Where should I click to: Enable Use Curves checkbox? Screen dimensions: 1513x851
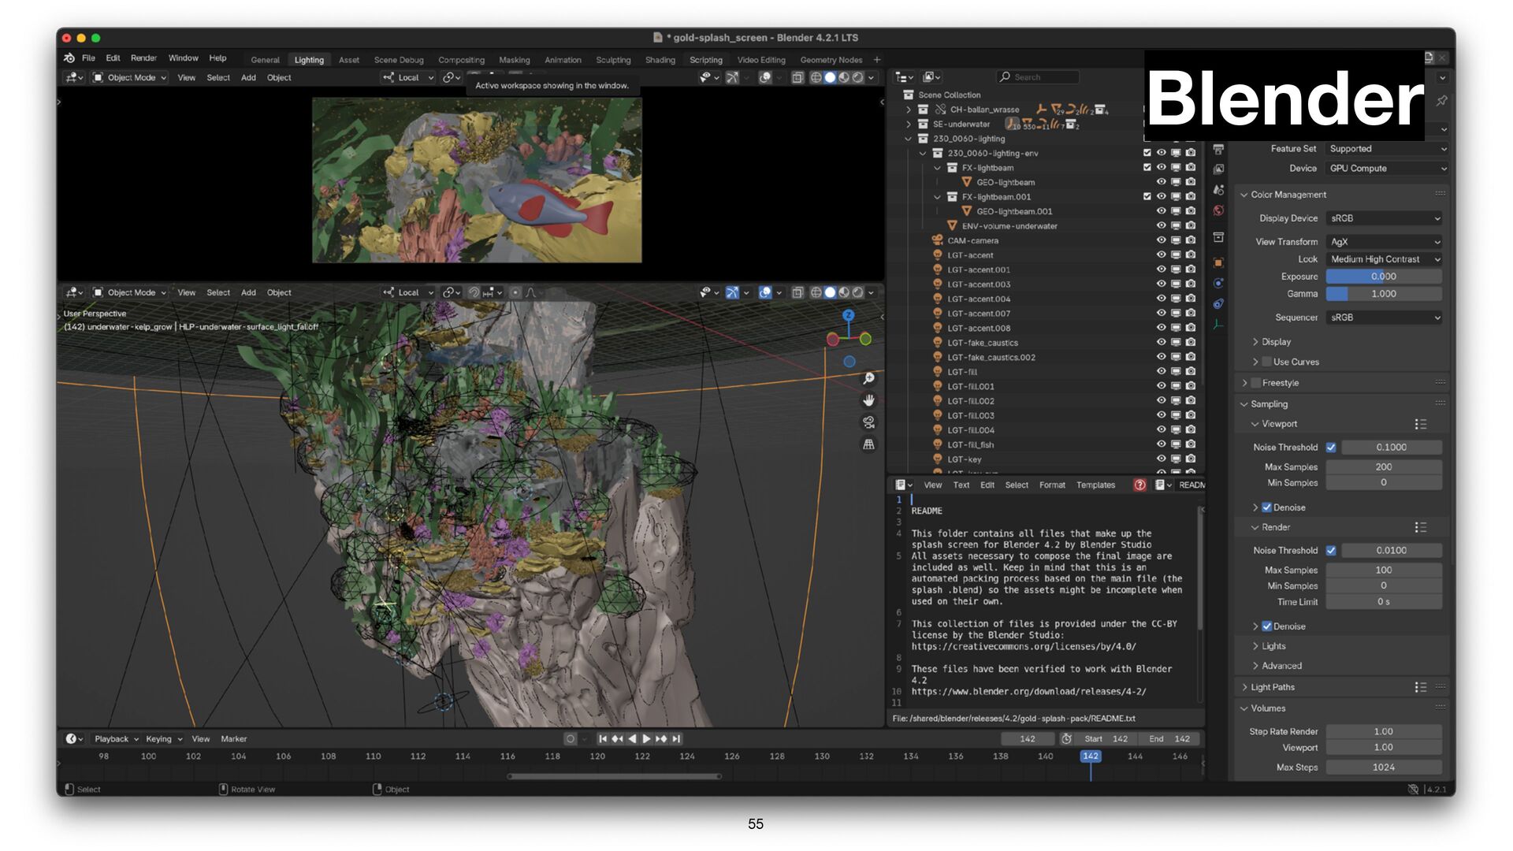click(x=1267, y=362)
